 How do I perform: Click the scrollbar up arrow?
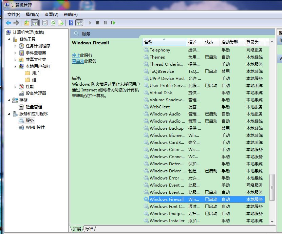point(272,41)
